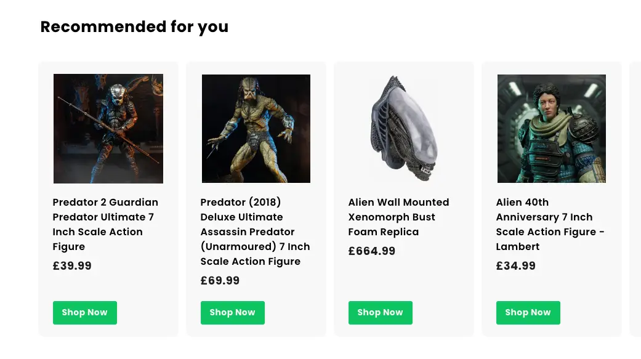Click the Assassin Predator (Unarmoured) figure photo
This screenshot has width=641, height=359.
(256, 129)
